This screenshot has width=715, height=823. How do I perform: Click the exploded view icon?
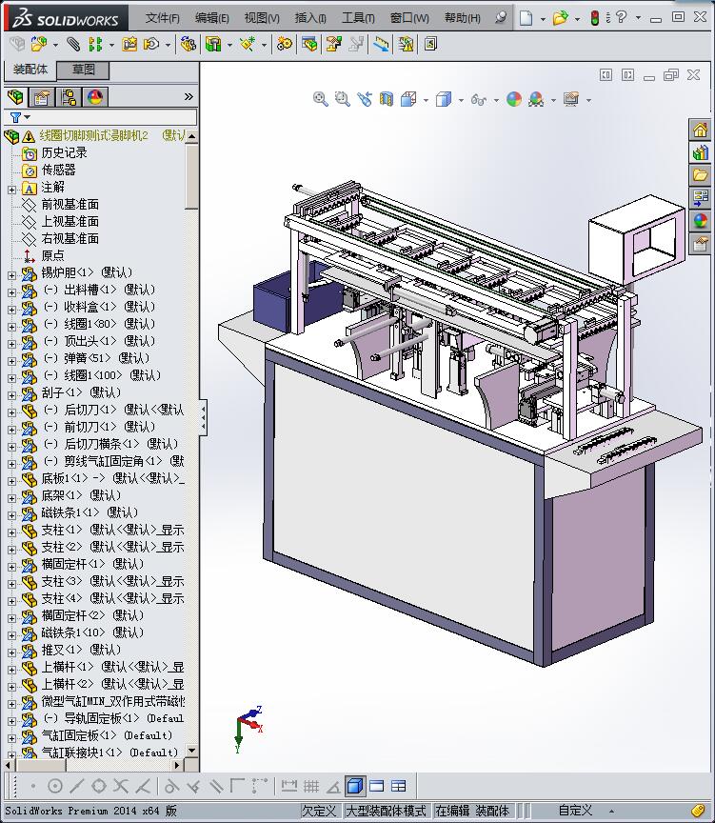tap(333, 45)
